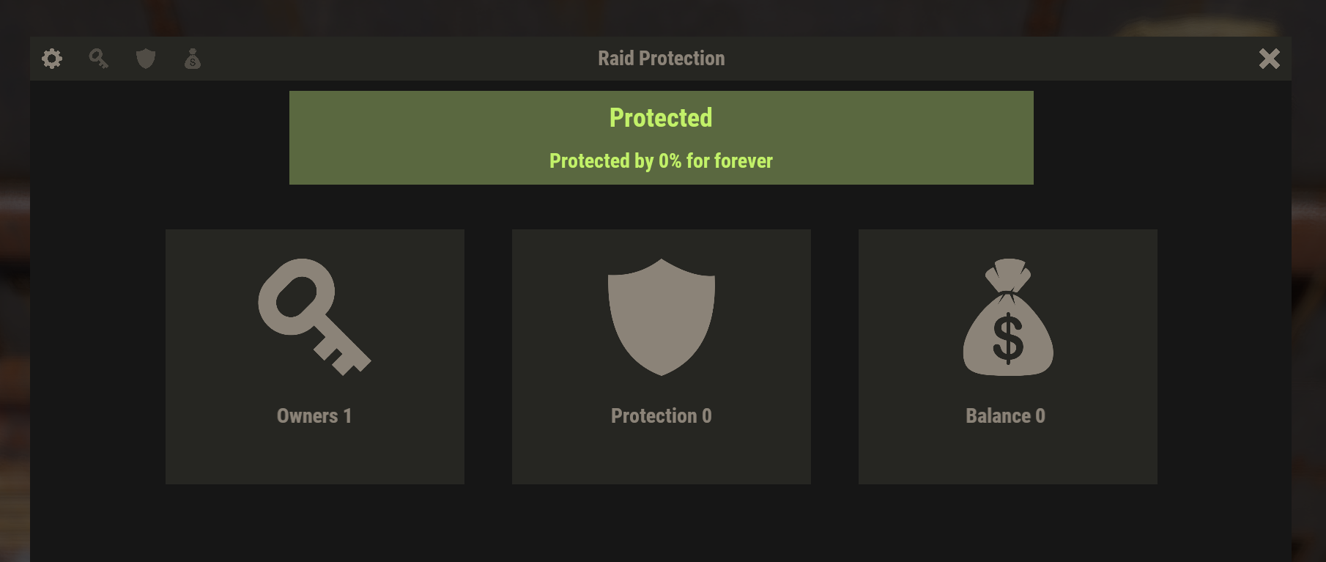The height and width of the screenshot is (562, 1326).
Task: Click the large shield icon
Action: click(x=662, y=317)
